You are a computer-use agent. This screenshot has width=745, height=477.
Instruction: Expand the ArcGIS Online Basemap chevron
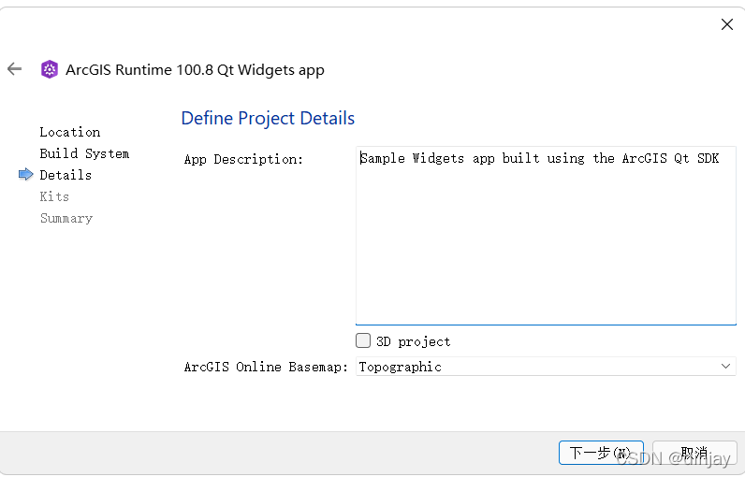coord(725,367)
